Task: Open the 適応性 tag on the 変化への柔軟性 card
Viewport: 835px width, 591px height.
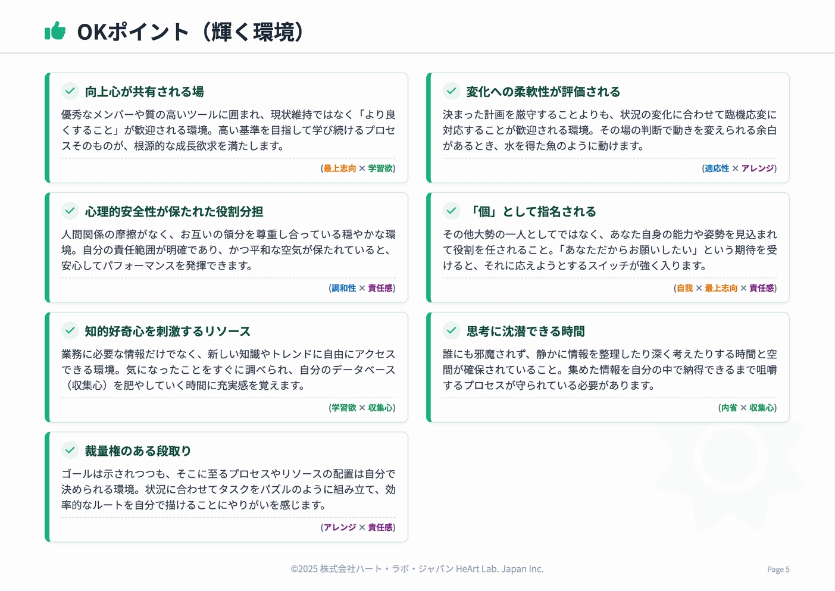Action: point(717,168)
